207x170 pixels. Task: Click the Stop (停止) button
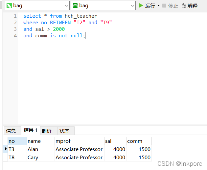pos(170,6)
